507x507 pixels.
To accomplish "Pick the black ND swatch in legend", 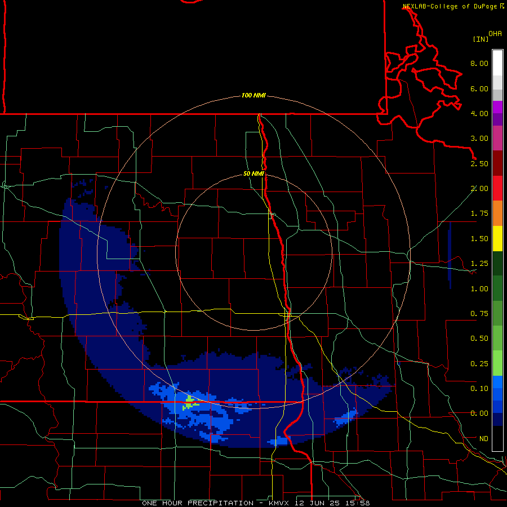I will (x=497, y=438).
